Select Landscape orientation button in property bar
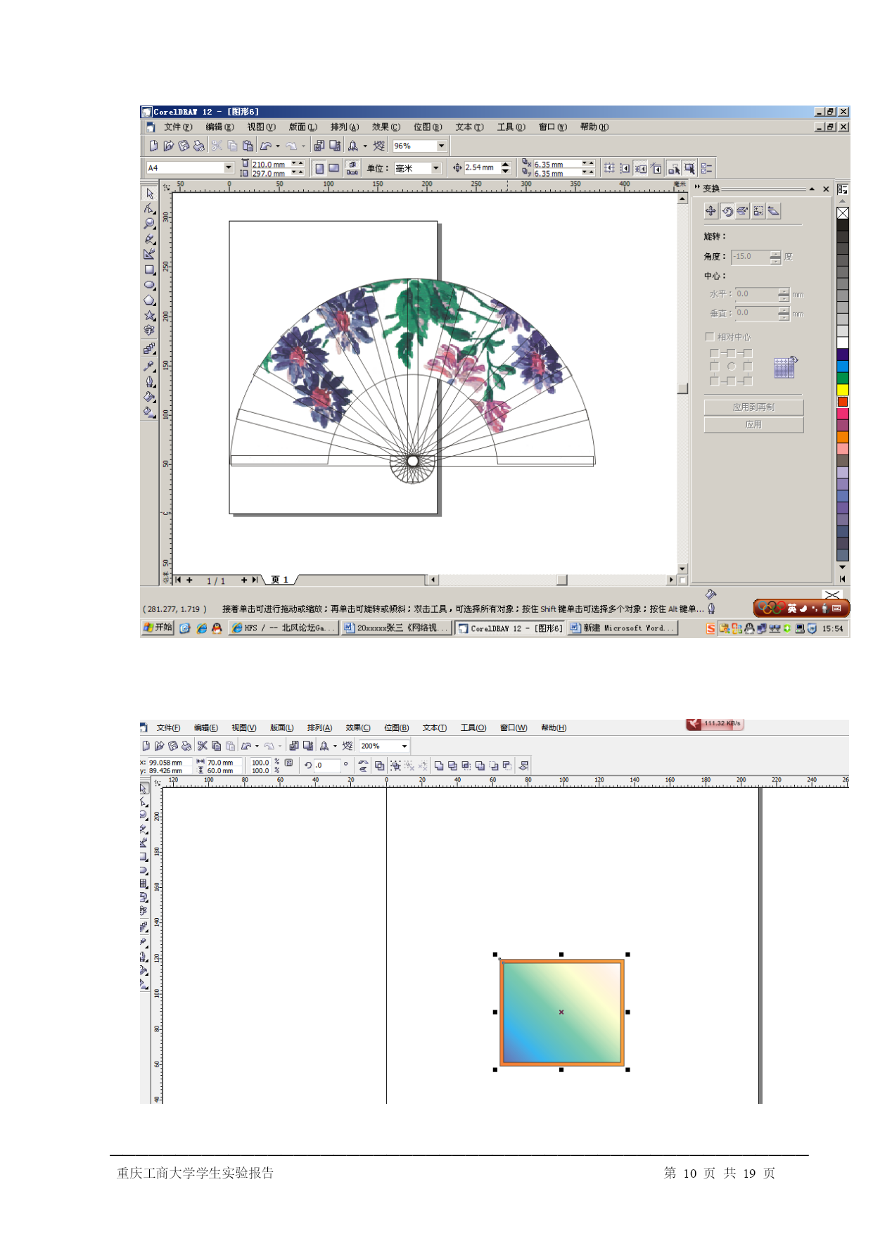 (x=334, y=168)
